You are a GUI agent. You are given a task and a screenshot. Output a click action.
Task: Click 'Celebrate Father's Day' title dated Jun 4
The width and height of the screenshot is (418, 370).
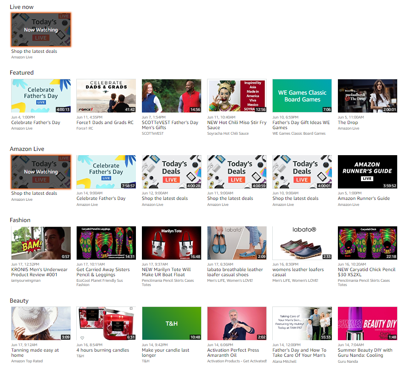(36, 122)
